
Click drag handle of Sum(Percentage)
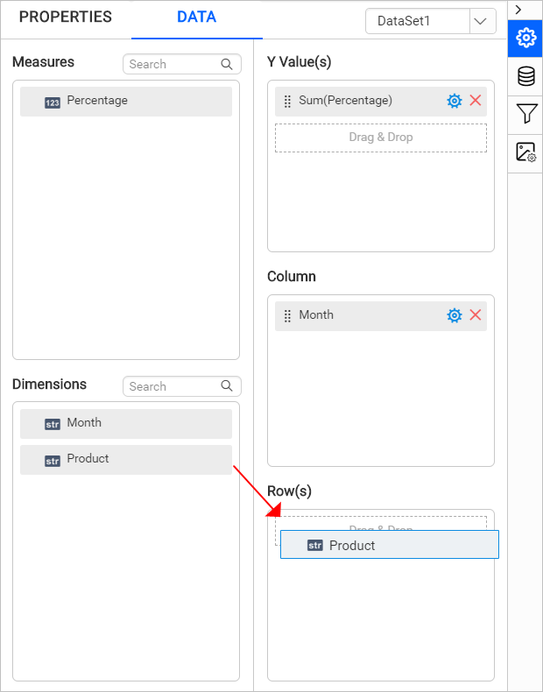(x=287, y=102)
